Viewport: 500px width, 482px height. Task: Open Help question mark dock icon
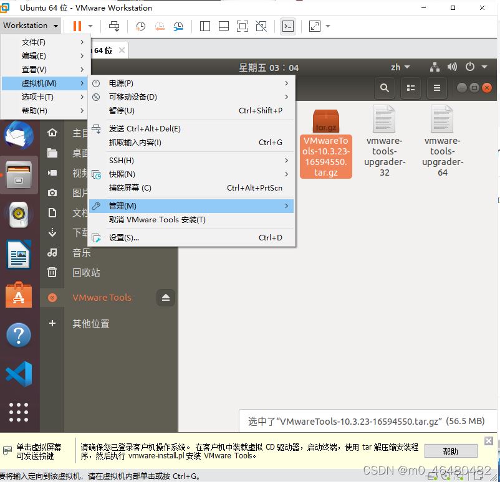(19, 335)
